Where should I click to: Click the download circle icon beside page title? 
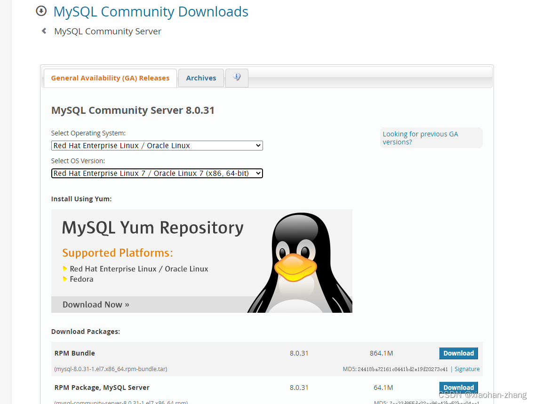tap(41, 11)
